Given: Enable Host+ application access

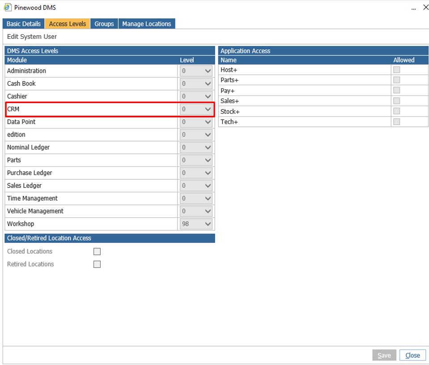Looking at the screenshot, I should click(x=396, y=69).
